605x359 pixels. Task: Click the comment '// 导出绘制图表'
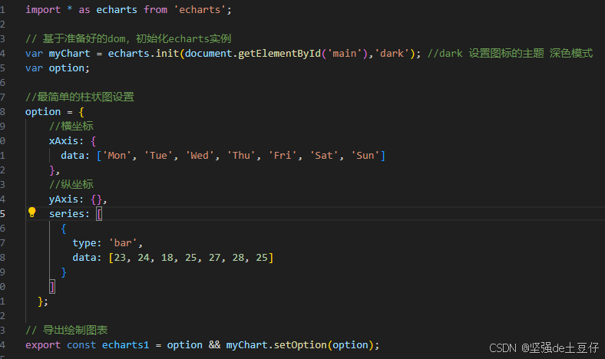[x=66, y=331]
